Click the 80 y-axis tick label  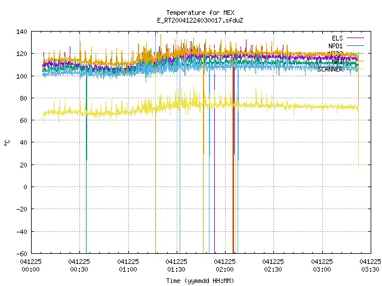[23, 98]
